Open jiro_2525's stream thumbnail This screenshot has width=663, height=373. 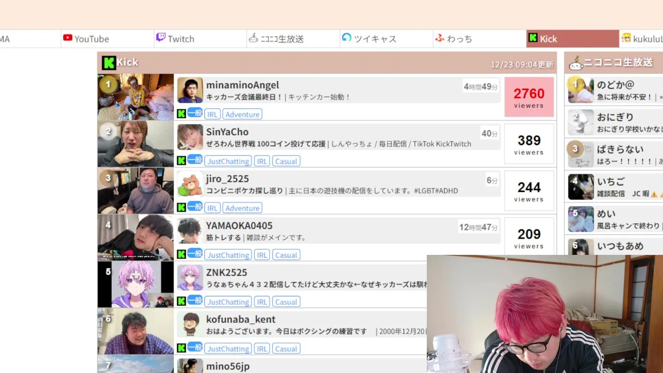tap(136, 191)
